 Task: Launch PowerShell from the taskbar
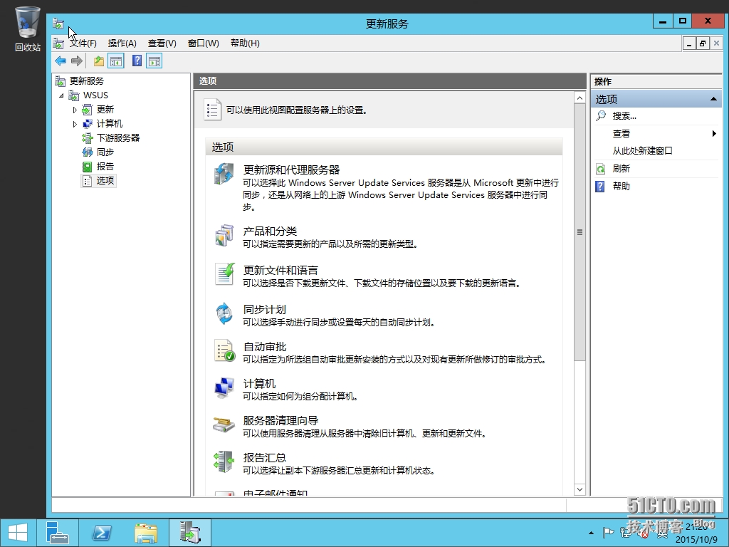101,533
